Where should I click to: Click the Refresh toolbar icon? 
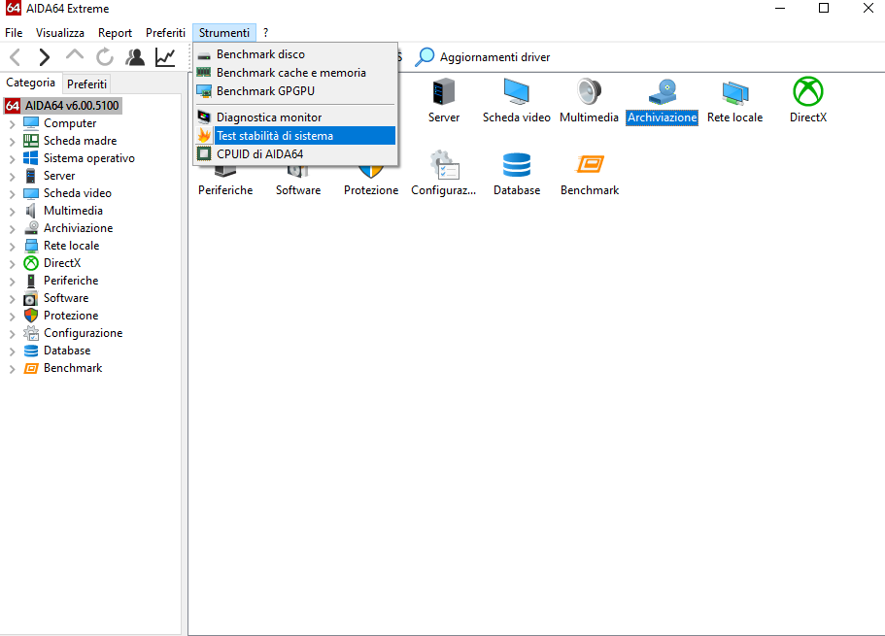point(104,57)
